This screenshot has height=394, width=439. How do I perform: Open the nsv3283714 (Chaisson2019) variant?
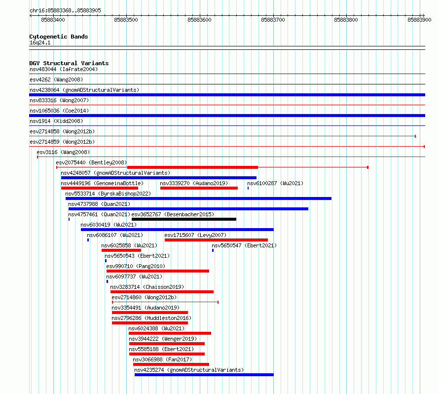(147, 287)
